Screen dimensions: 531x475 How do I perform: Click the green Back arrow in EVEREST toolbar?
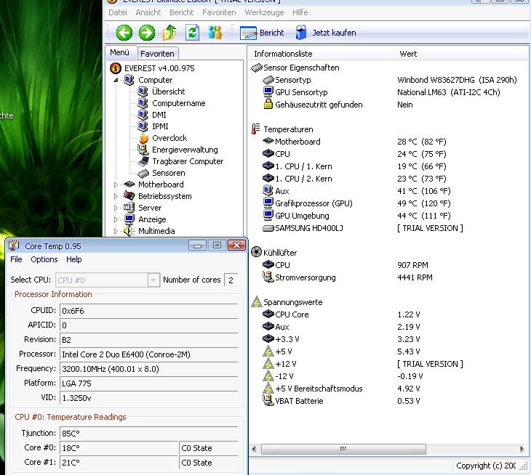coord(124,33)
